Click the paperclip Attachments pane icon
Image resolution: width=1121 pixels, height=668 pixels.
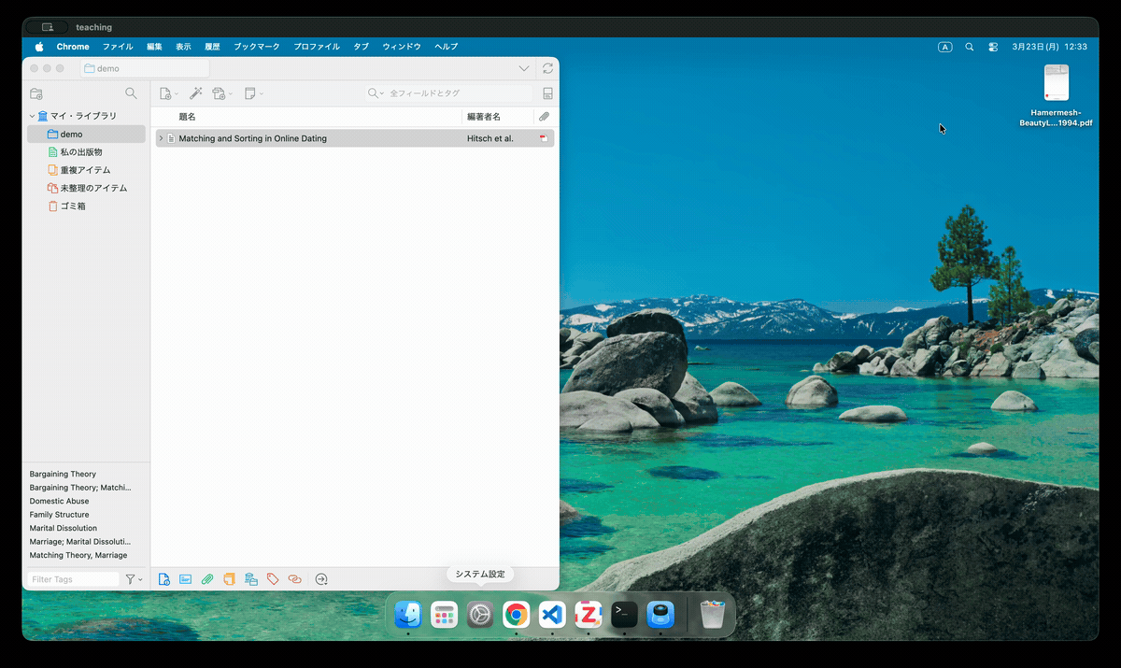[x=207, y=579]
